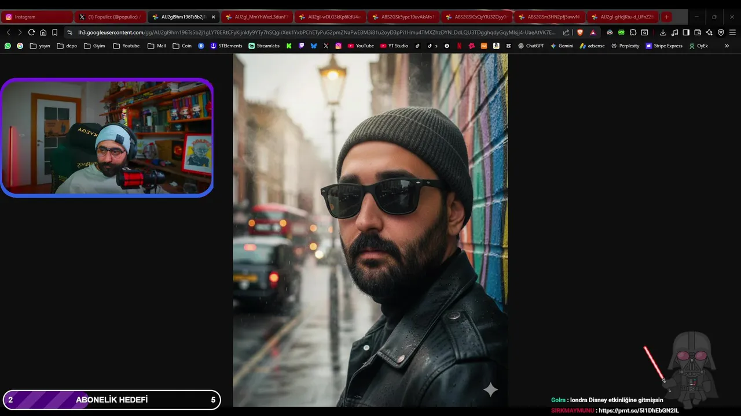Open Leo AI sparkle icon in toolbar

pyautogui.click(x=709, y=32)
